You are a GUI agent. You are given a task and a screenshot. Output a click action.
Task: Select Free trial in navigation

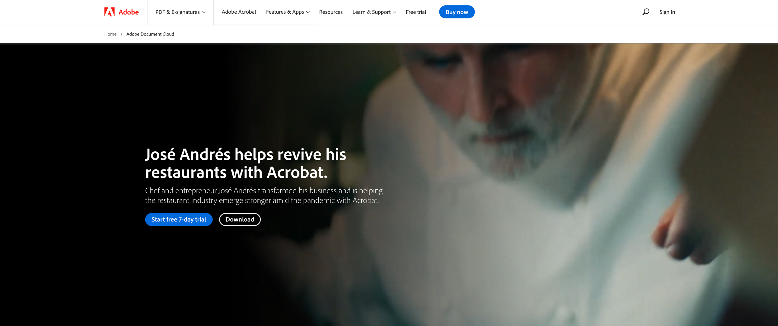pyautogui.click(x=416, y=12)
